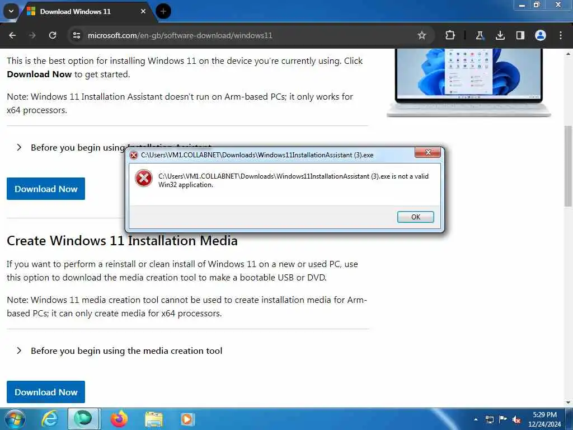Viewport: 573px width, 430px height.
Task: Click the Windows 11 laptop image
Action: [469, 83]
